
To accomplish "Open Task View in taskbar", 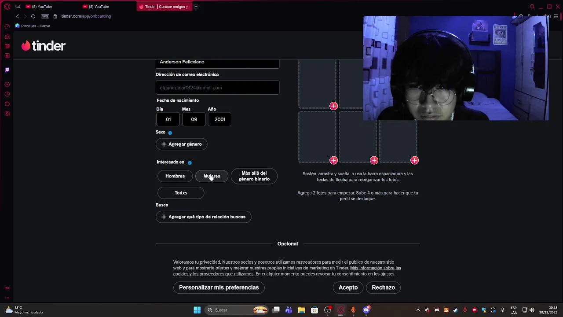I will pos(276,310).
